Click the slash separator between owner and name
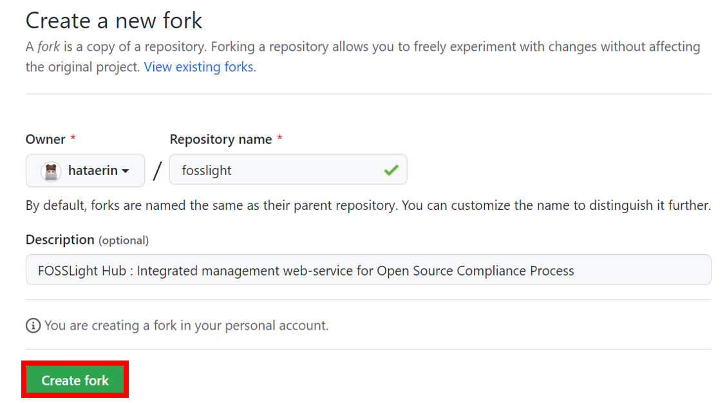Viewport: 727px width, 403px height. [157, 171]
